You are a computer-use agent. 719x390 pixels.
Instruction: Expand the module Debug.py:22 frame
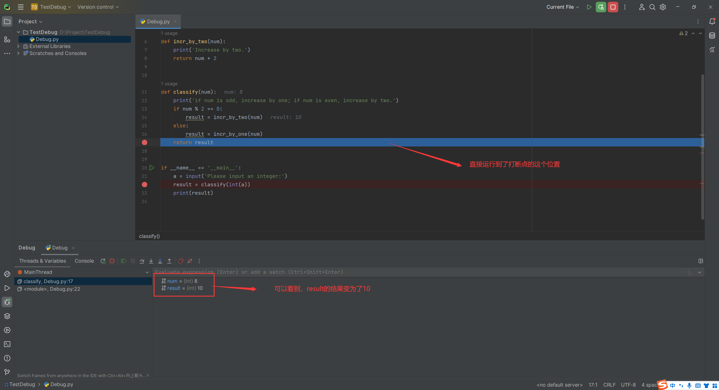pos(53,289)
